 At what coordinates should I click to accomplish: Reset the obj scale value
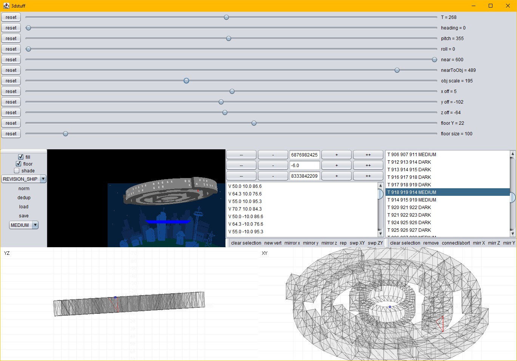(x=11, y=81)
